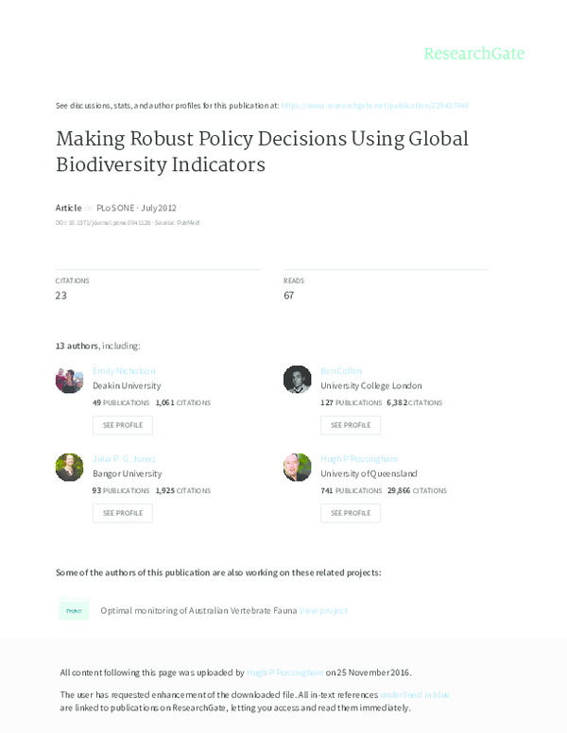
Task: Open View project link for Australian Vertebrate Fauna
Action: click(x=323, y=610)
